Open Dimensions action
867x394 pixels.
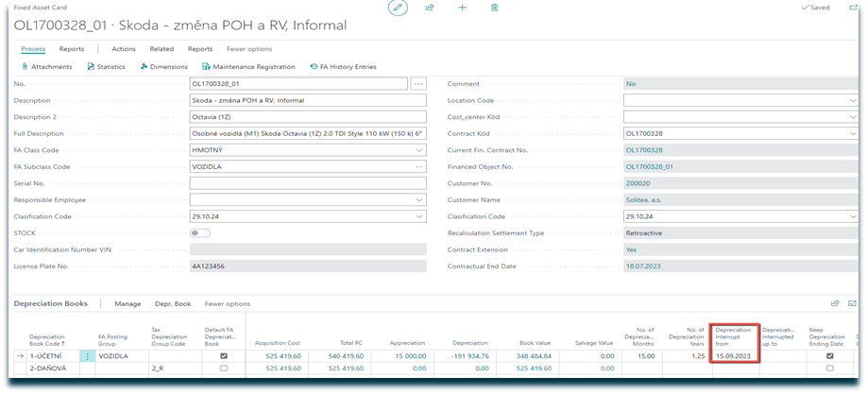tap(162, 67)
